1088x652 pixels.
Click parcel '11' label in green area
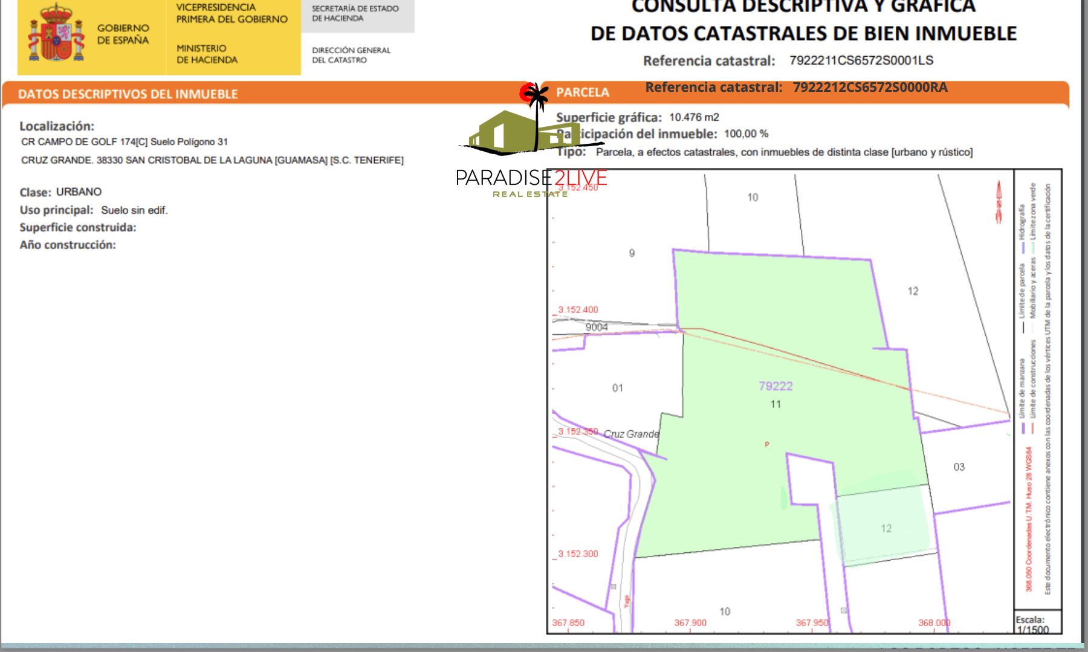click(776, 404)
